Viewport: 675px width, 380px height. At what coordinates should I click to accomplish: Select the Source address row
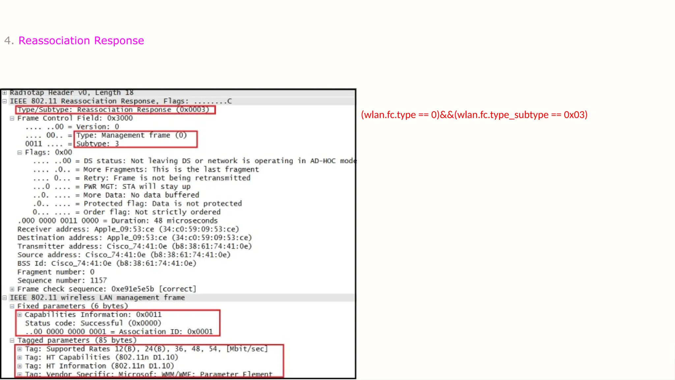[x=124, y=255]
